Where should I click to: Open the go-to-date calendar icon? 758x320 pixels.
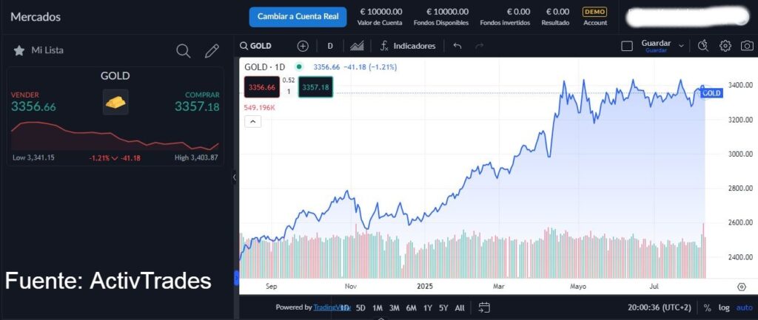coord(484,307)
